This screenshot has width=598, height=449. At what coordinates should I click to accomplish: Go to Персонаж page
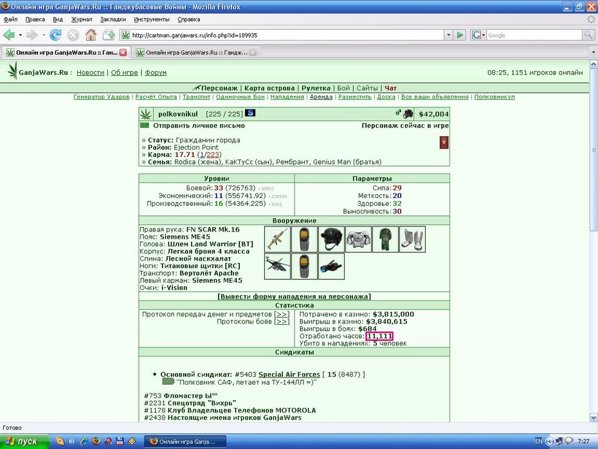pos(219,88)
